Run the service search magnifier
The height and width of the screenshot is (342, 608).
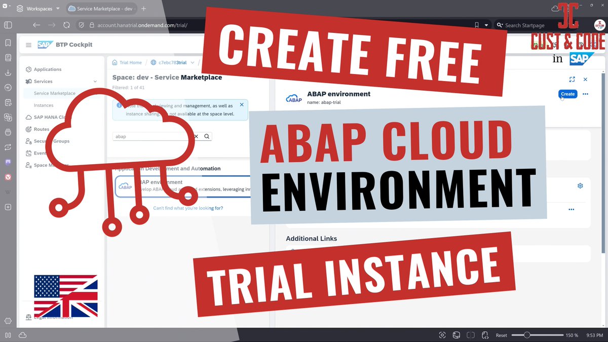click(207, 136)
